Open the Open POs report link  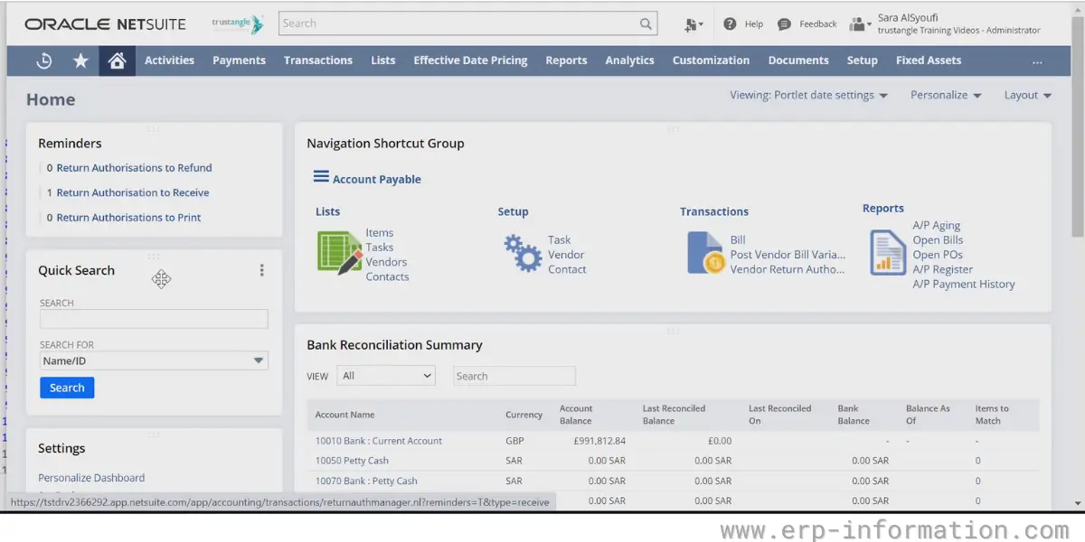click(x=938, y=255)
